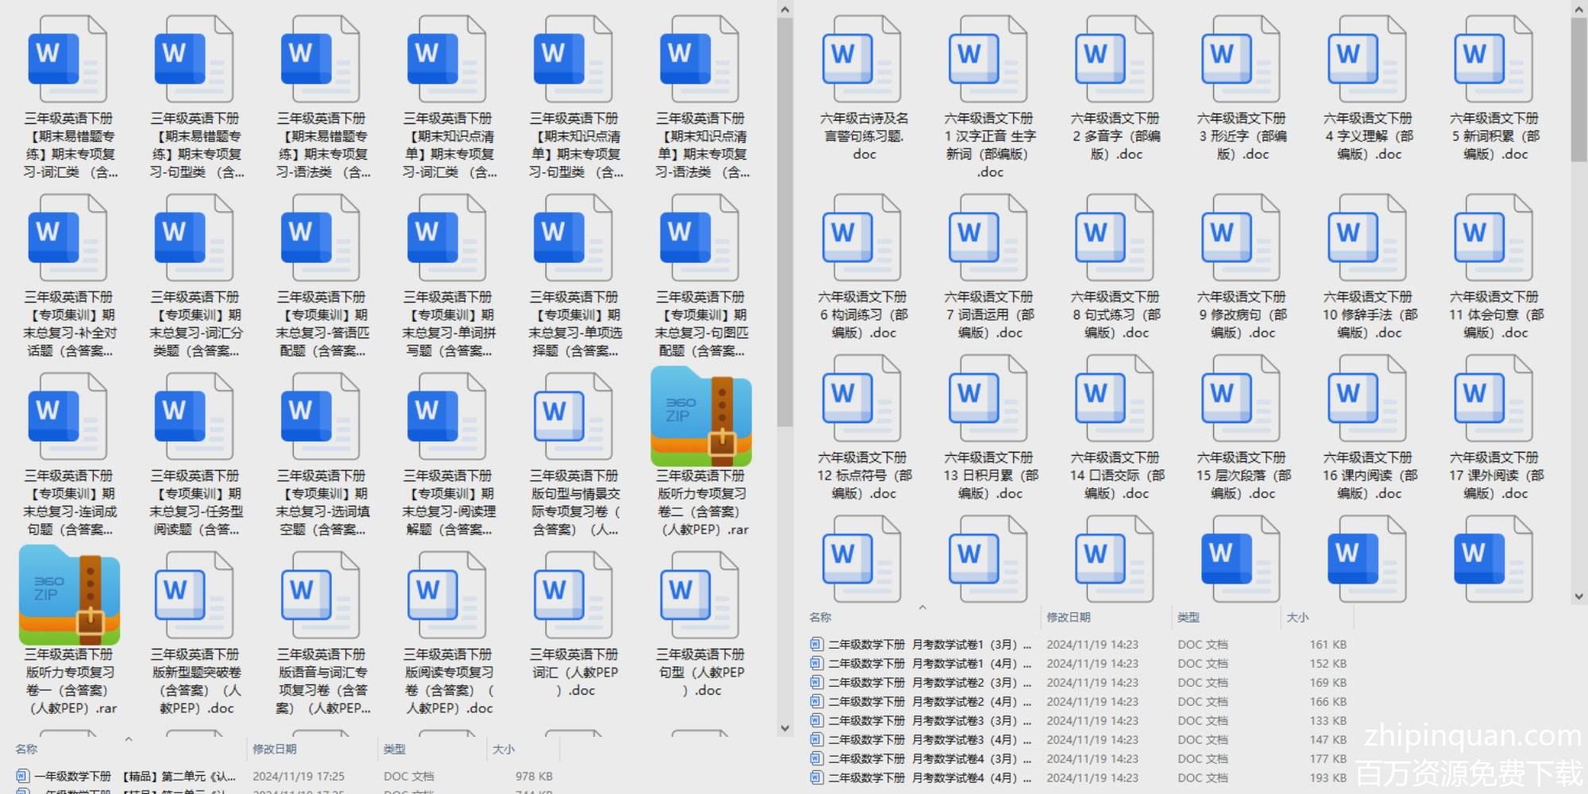Click the sort arrow above 名称 in right pane
This screenshot has width=1588, height=794.
pos(922,607)
